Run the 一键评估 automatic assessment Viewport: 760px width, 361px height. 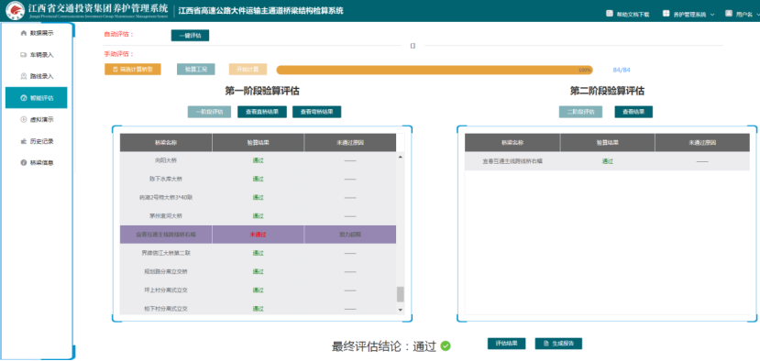tap(190, 36)
